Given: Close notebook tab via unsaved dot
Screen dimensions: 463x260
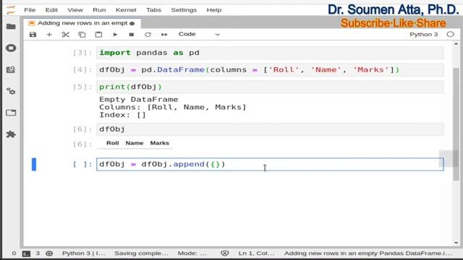Looking at the screenshot, I should 132,23.
